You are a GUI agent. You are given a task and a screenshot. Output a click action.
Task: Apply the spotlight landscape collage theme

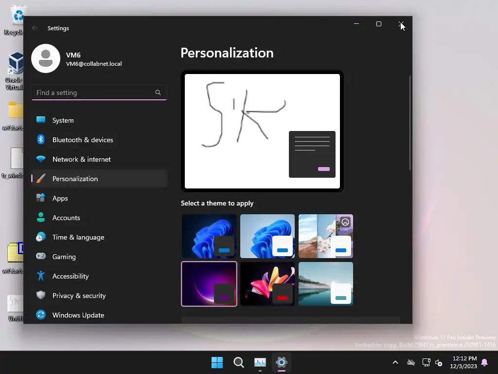click(x=326, y=236)
